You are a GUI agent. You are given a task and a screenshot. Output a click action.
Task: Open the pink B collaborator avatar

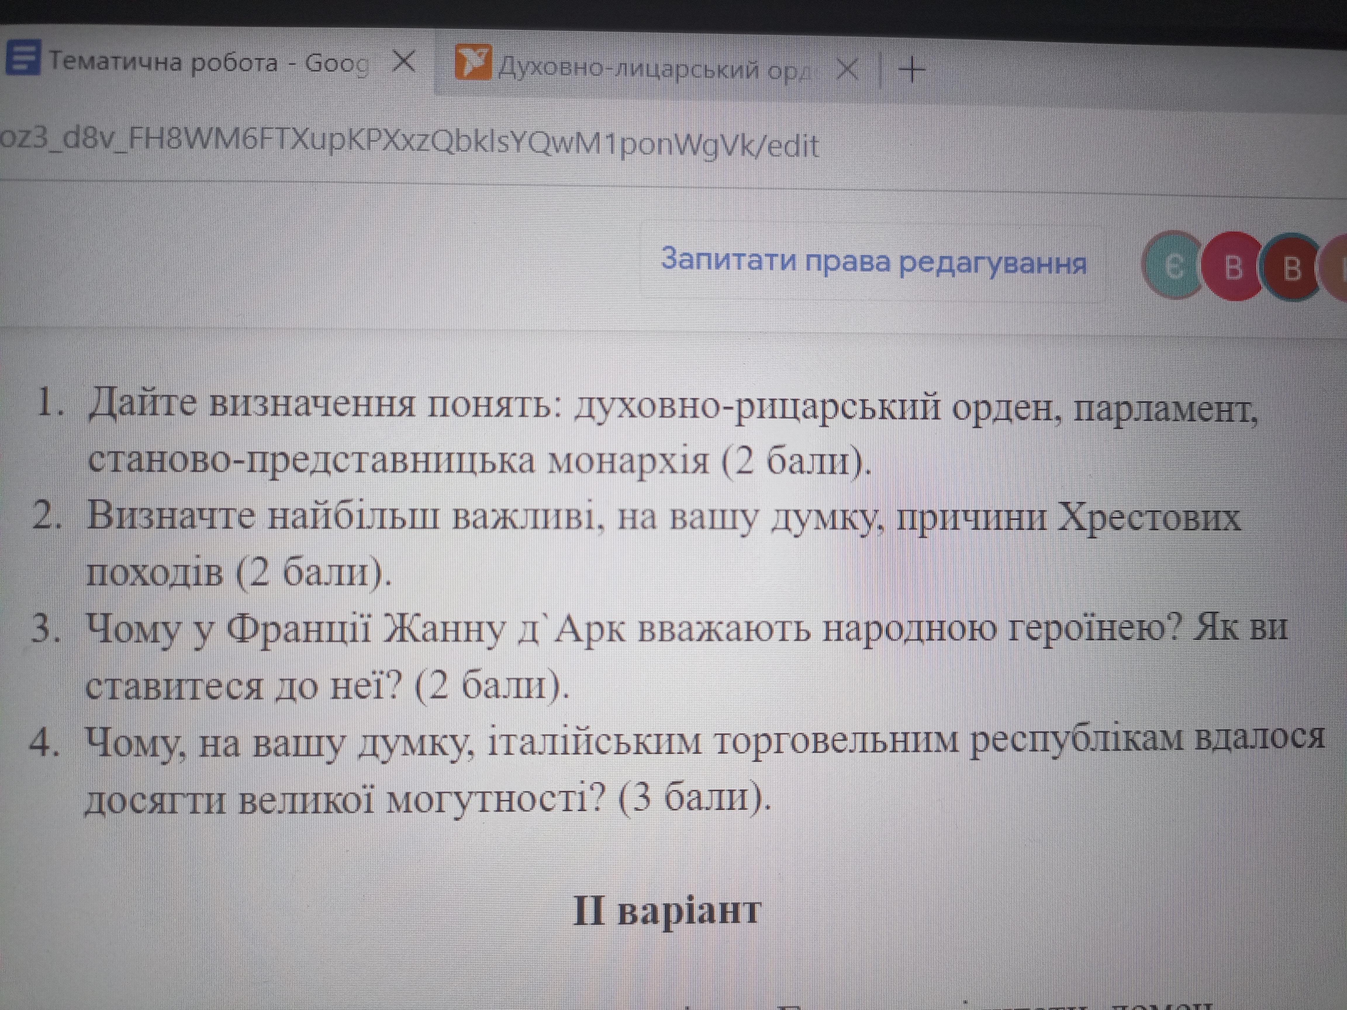click(1232, 267)
